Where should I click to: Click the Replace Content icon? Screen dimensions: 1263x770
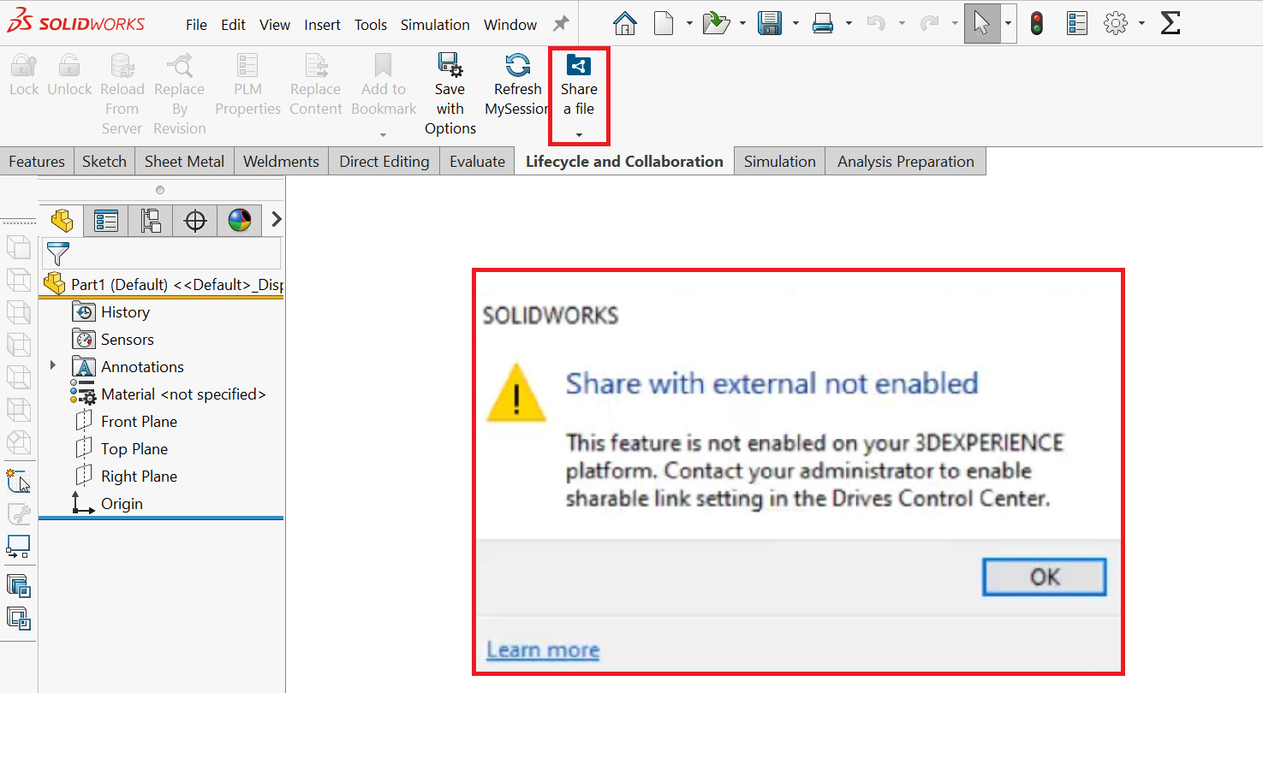(315, 81)
